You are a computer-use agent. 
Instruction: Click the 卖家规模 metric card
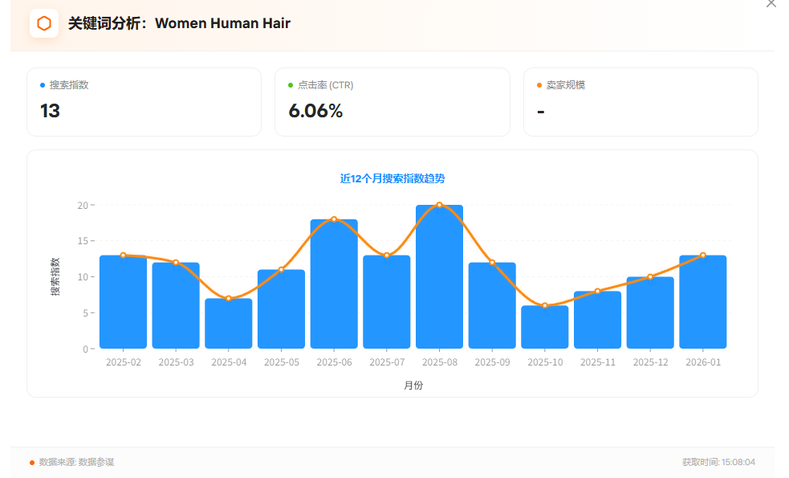coord(640,102)
